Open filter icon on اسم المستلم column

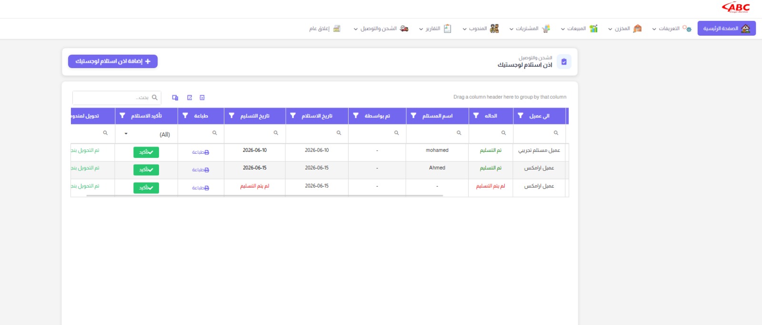[x=413, y=116]
